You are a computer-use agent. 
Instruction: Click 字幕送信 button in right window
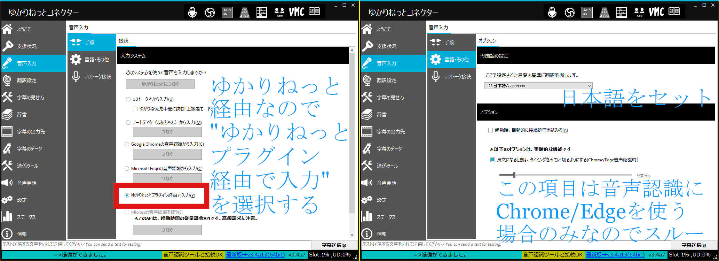coord(694,245)
